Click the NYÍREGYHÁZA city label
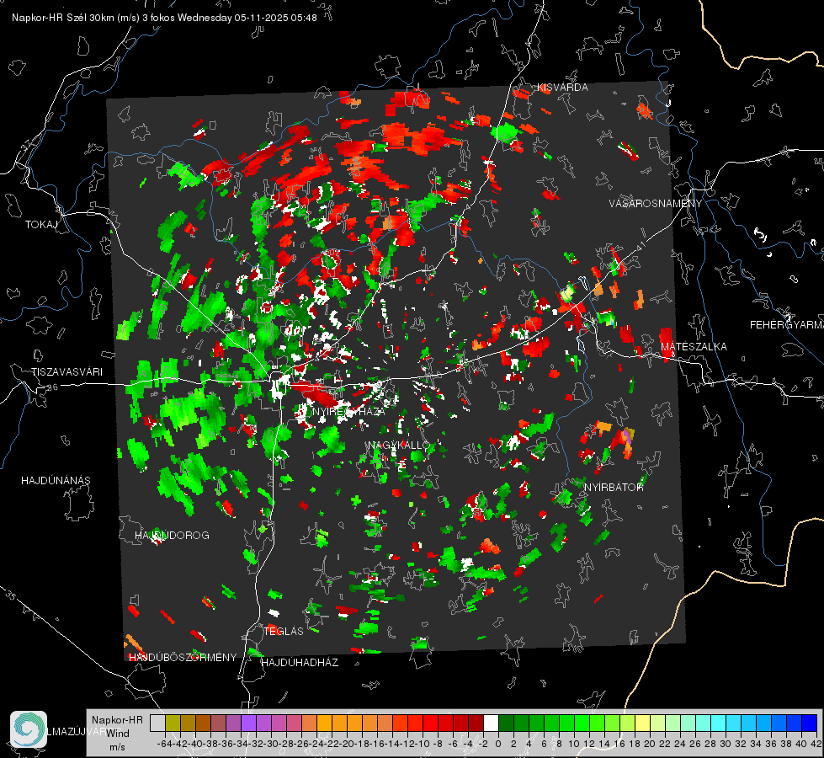The image size is (824, 758). tap(348, 411)
